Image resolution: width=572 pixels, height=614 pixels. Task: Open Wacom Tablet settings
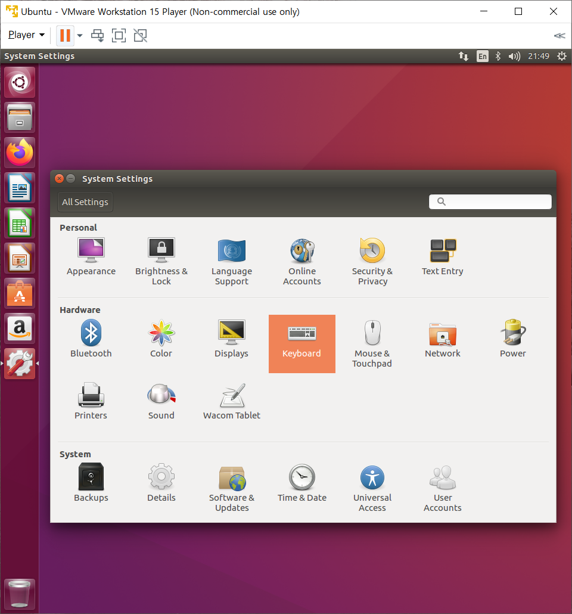point(231,401)
